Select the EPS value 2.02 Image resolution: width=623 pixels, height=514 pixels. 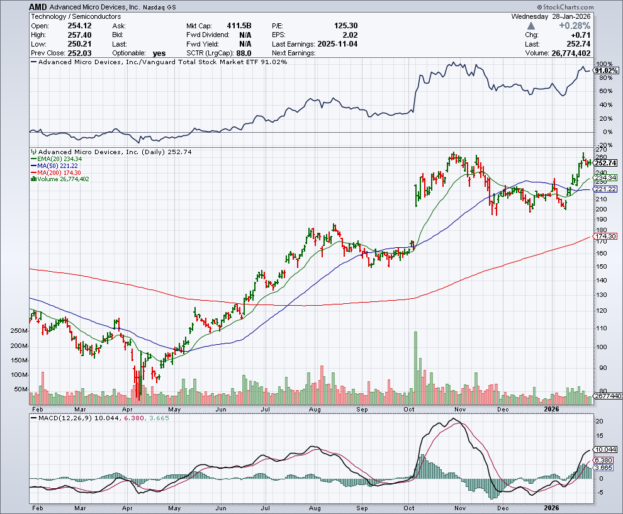[x=350, y=35]
